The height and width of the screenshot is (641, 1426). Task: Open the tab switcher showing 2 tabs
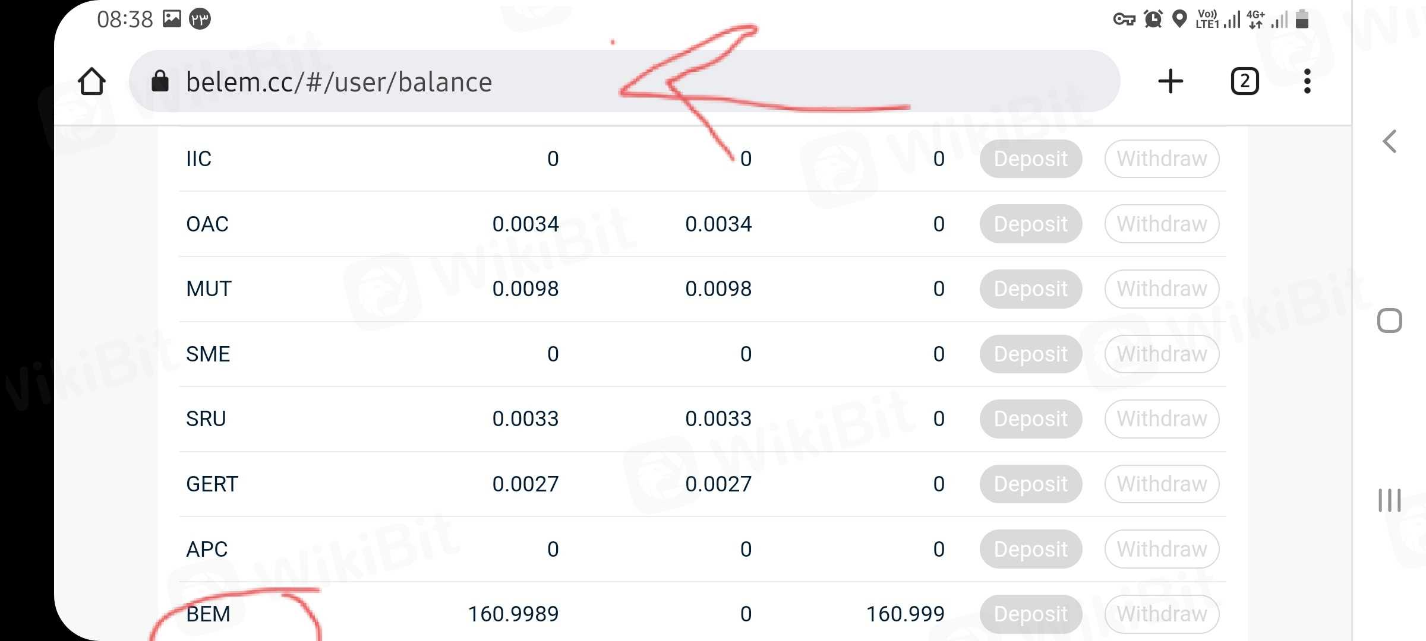click(x=1244, y=81)
